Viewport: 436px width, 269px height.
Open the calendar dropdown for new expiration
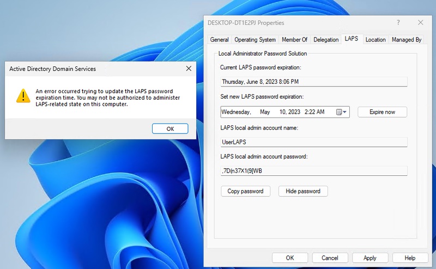(342, 112)
